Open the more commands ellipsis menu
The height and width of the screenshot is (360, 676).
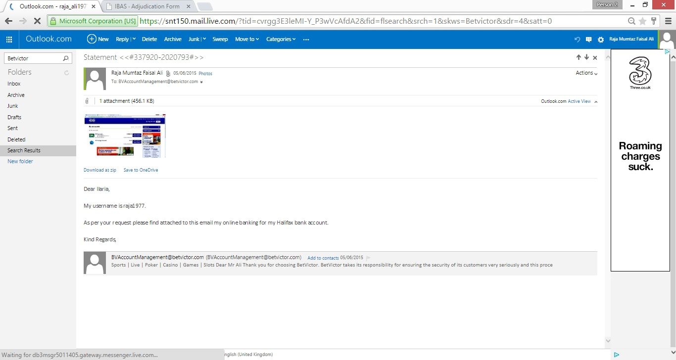306,40
